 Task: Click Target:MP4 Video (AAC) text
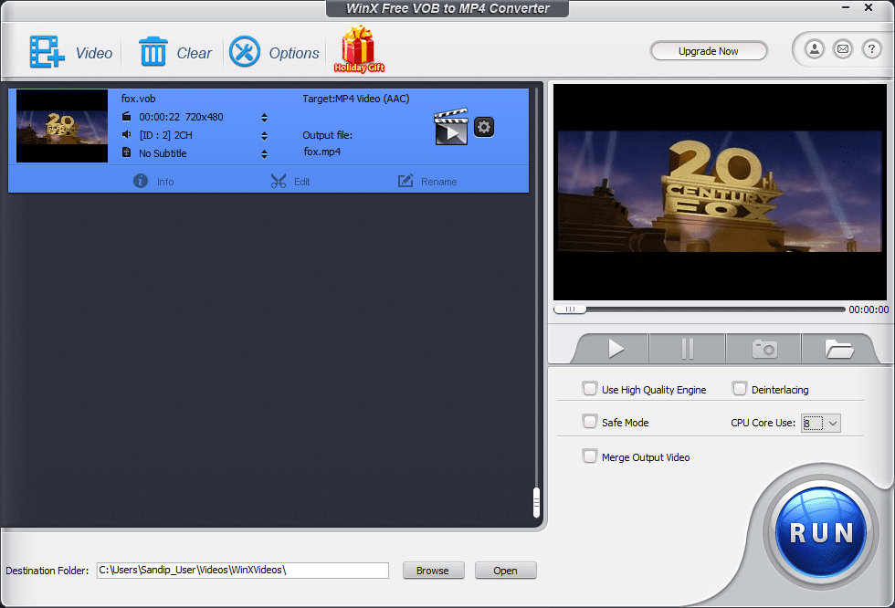point(355,99)
